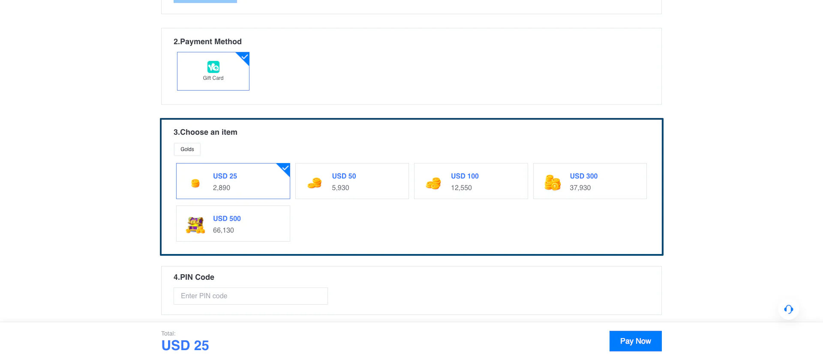Click the Gift Card logo icon

point(213,67)
